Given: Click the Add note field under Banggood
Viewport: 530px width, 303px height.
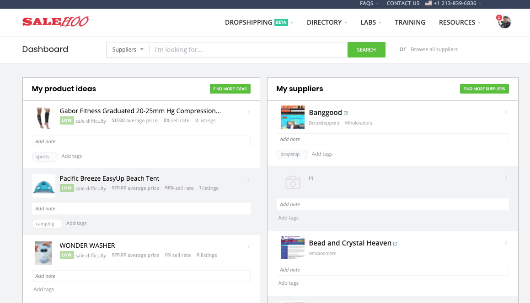Looking at the screenshot, I should point(392,139).
